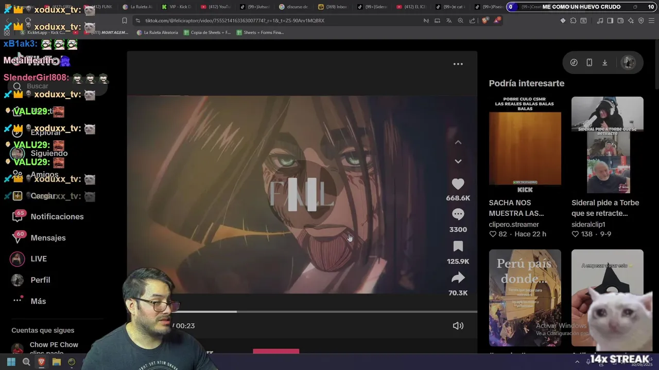Click SACHA NOS MUESTRA LAS video title
The height and width of the screenshot is (370, 659).
click(x=516, y=208)
